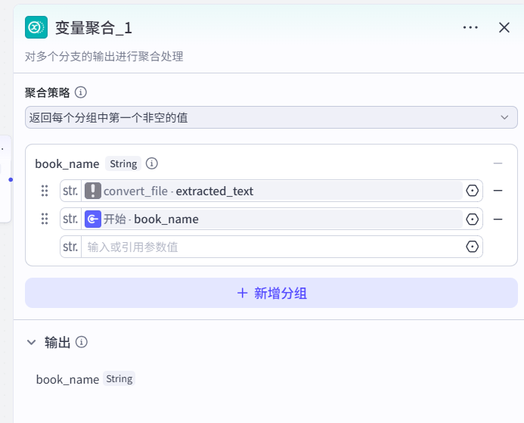Screen dimensions: 524x423
Task: Show info tooltip next to book_name String
Action: (151, 163)
